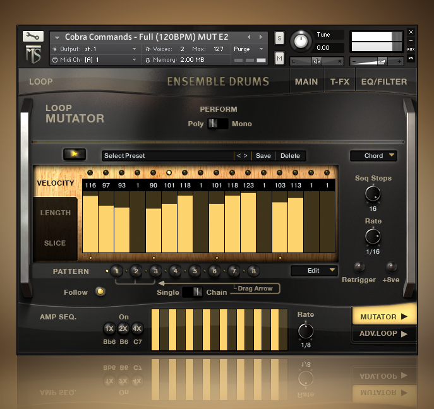Switch to the EQ/FILTER tab

pos(384,82)
